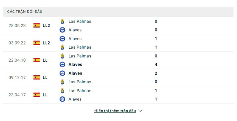237x121 pixels.
Task: Open LL league label for 22.04.18 match
Action: pos(45,60)
